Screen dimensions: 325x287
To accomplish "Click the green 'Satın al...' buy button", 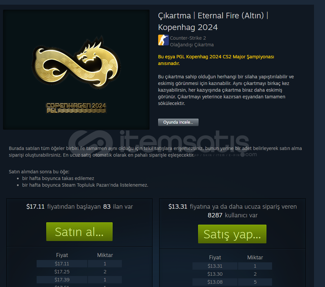I will pyautogui.click(x=79, y=232).
